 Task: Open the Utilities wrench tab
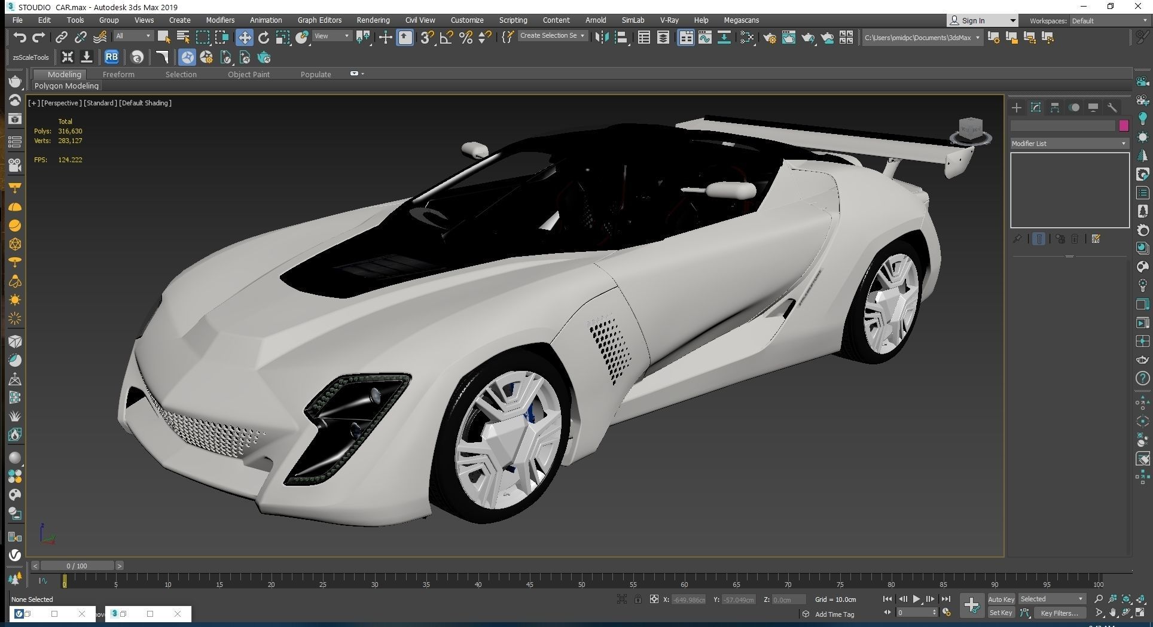point(1112,108)
